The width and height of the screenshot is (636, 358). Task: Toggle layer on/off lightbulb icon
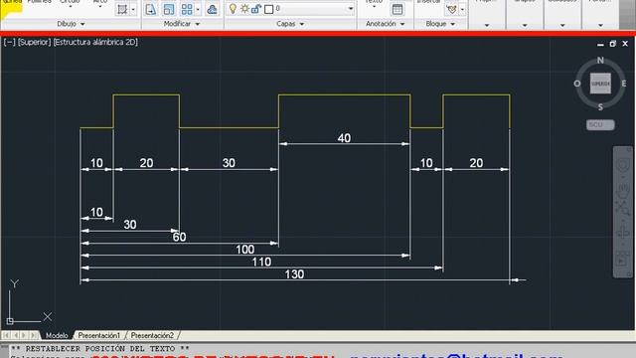coord(233,9)
